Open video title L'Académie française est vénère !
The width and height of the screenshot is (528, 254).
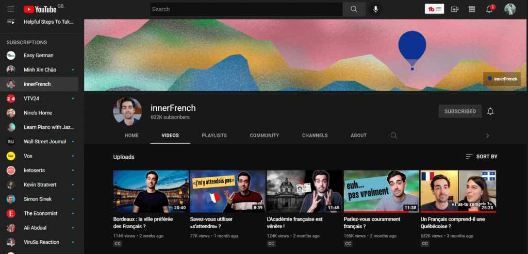click(x=294, y=223)
